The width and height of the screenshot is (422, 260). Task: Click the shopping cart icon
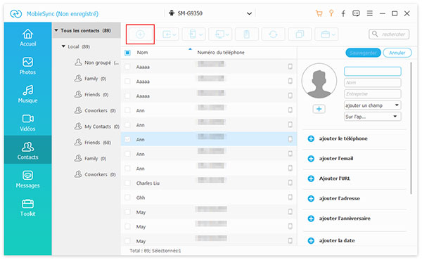(319, 13)
